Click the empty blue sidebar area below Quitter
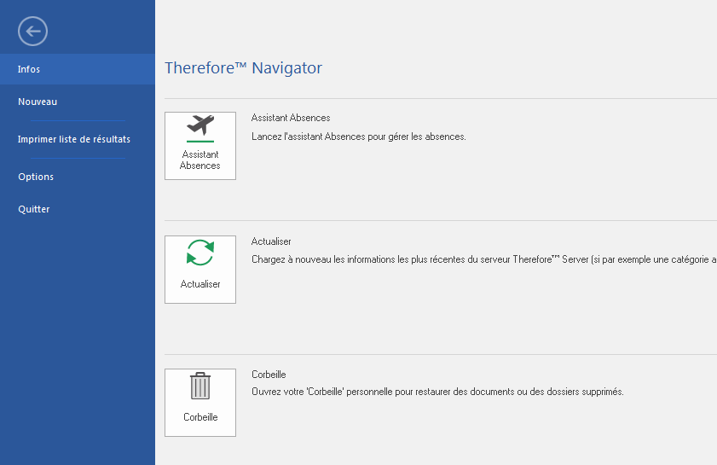Image resolution: width=717 pixels, height=465 pixels. click(x=77, y=341)
